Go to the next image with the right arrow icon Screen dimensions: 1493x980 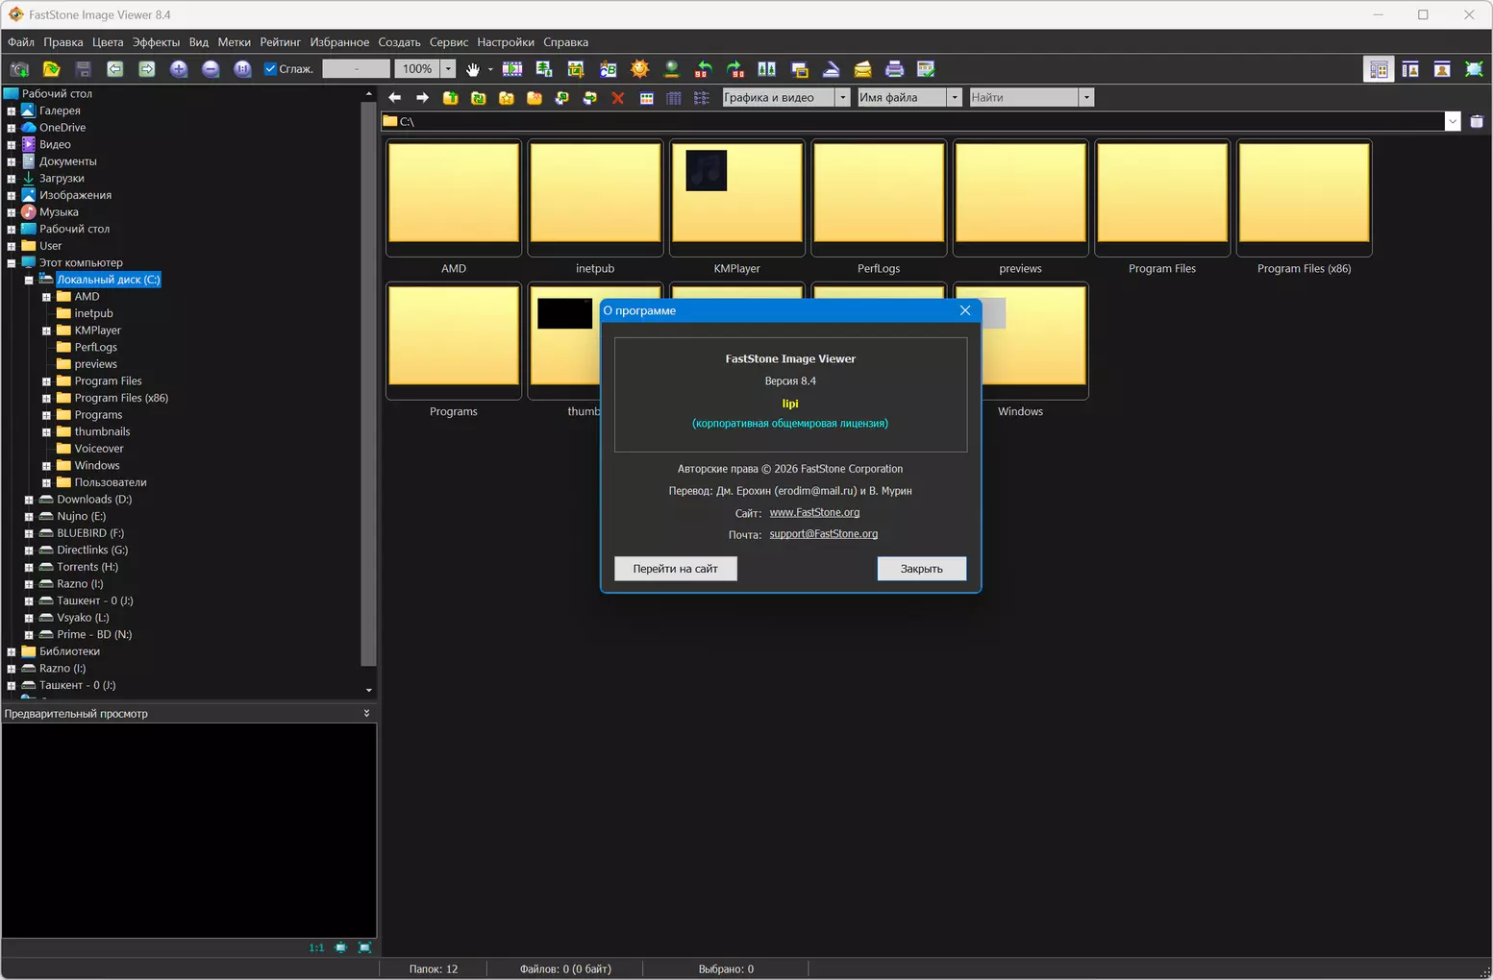click(146, 69)
